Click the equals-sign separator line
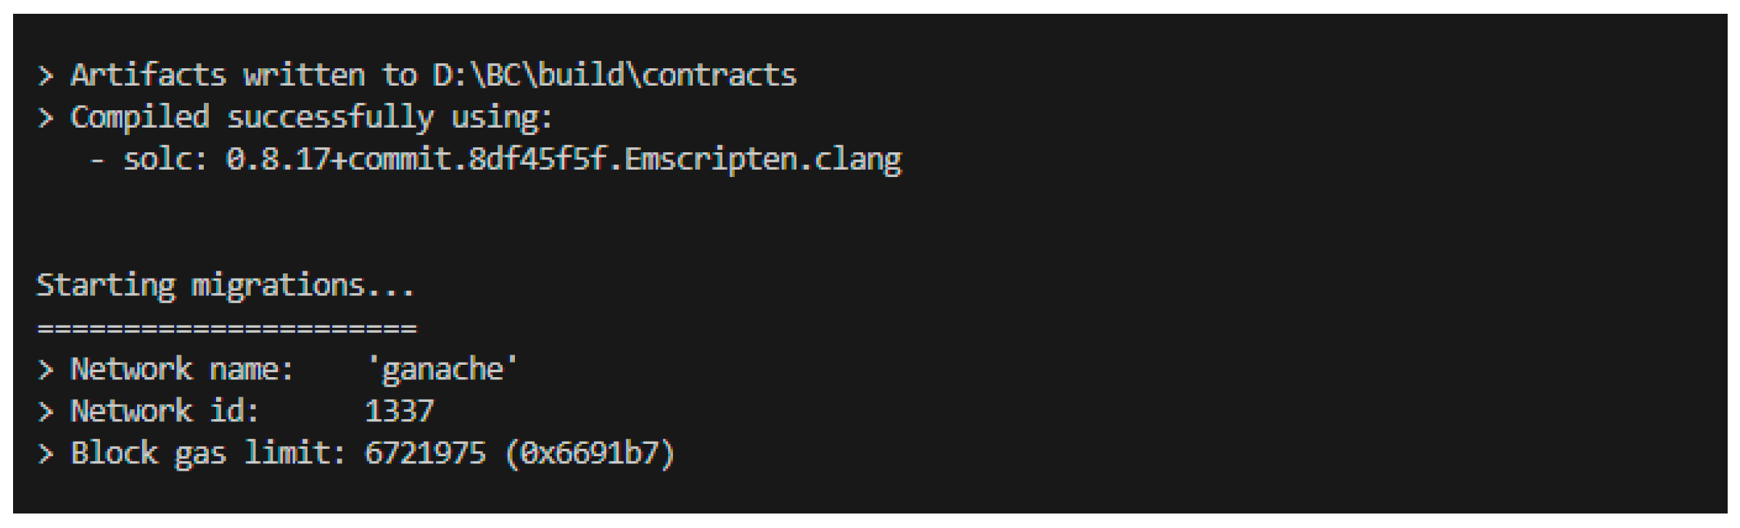This screenshot has width=1740, height=528. pyautogui.click(x=227, y=329)
